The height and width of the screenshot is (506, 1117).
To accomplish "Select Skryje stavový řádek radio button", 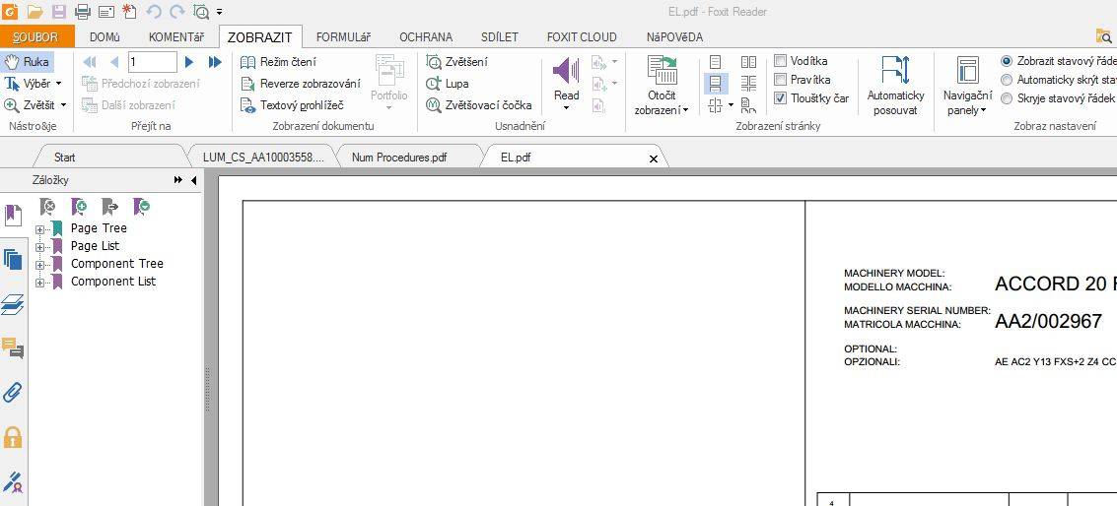I will pos(1007,98).
